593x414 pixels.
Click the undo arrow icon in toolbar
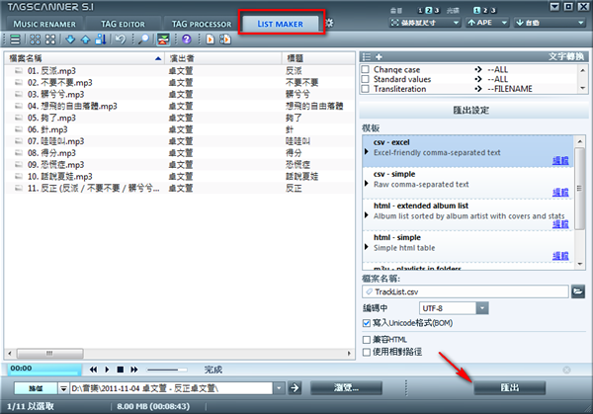pos(121,40)
